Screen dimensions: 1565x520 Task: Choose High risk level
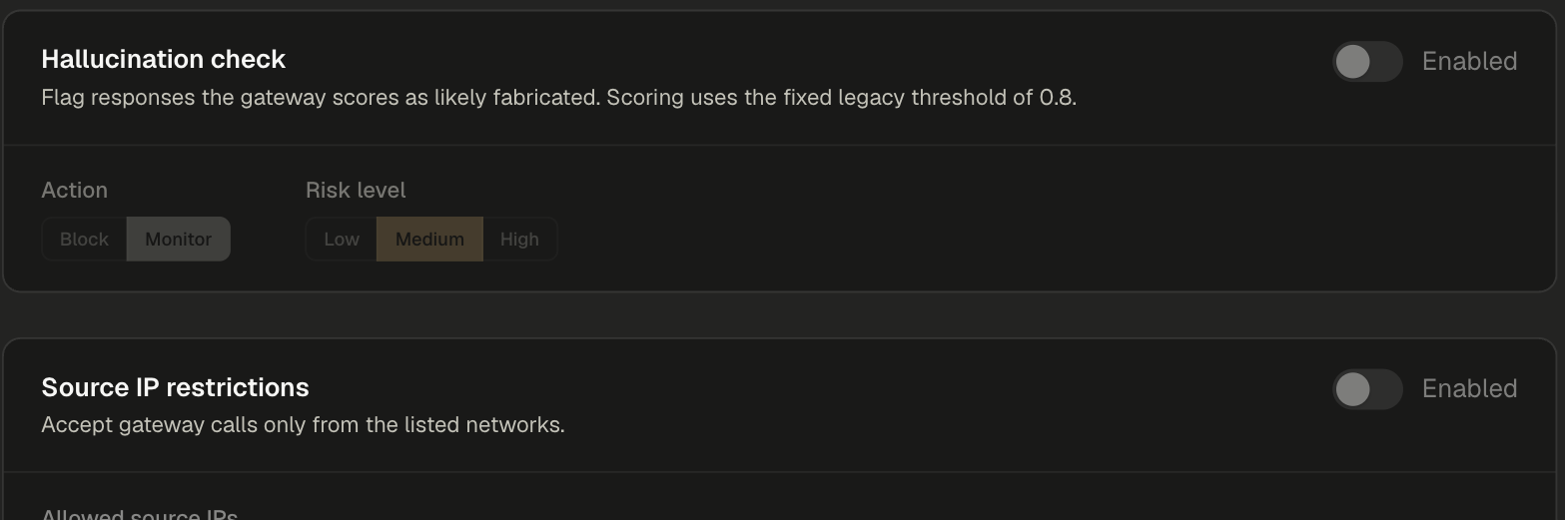tap(519, 240)
